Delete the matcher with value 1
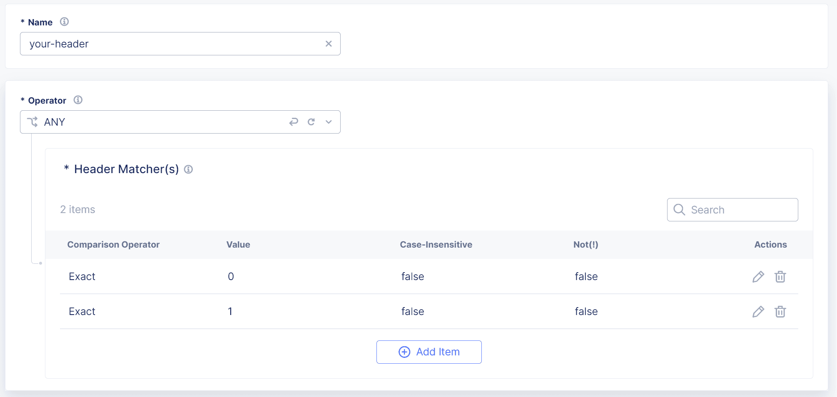Viewport: 837px width, 397px height. [781, 311]
